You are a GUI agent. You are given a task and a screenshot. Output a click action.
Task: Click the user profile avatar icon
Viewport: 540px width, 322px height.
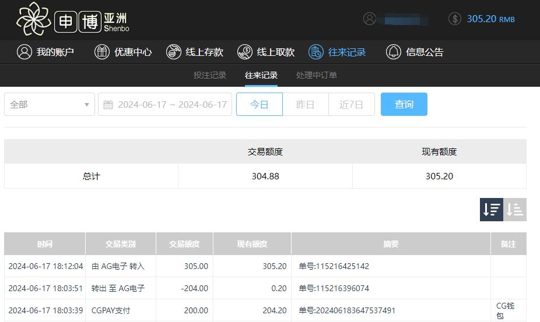(x=370, y=19)
